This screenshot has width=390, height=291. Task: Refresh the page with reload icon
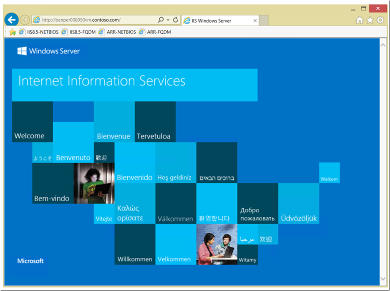pos(176,20)
